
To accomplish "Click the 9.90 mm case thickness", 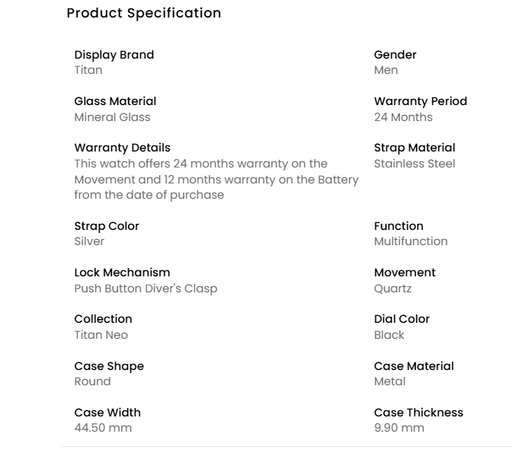I will click(398, 428).
